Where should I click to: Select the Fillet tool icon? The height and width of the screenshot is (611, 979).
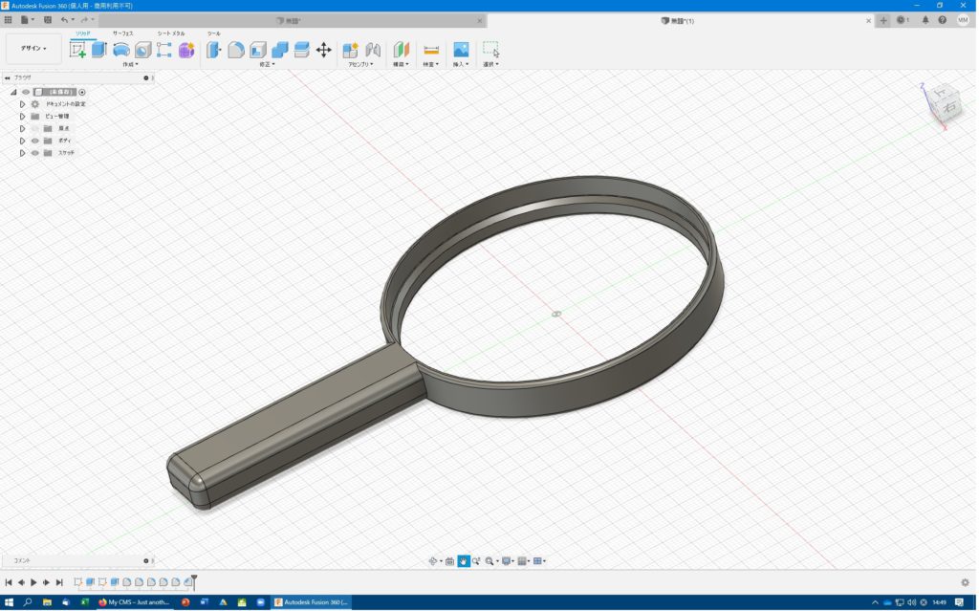click(x=236, y=50)
